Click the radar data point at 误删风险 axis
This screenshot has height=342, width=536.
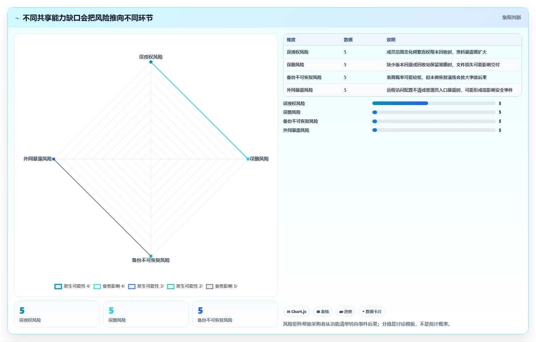click(x=248, y=159)
